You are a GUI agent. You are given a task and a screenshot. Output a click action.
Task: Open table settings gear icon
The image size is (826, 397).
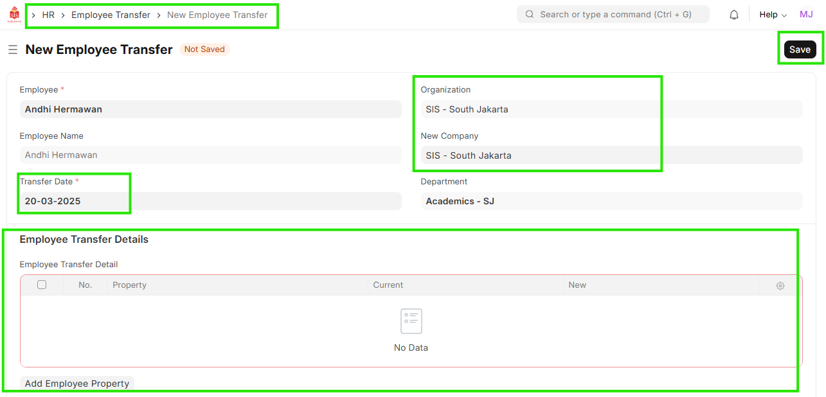pos(780,286)
